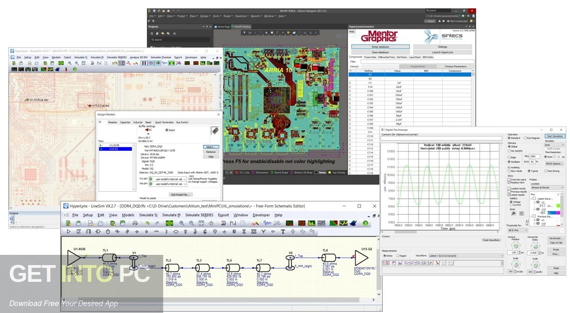This screenshot has height=313, width=570.
Task: Click the green help icon in LineSim toolbar
Action: (365, 223)
